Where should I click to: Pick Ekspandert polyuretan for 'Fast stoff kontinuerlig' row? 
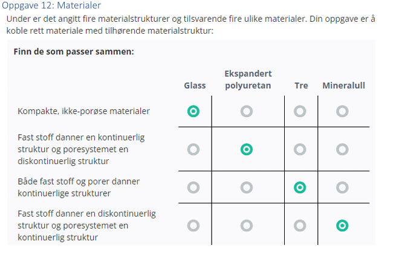(247, 149)
